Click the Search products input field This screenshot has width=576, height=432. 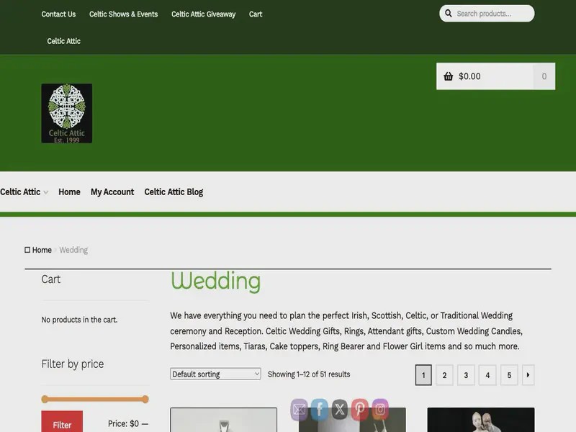click(x=487, y=14)
